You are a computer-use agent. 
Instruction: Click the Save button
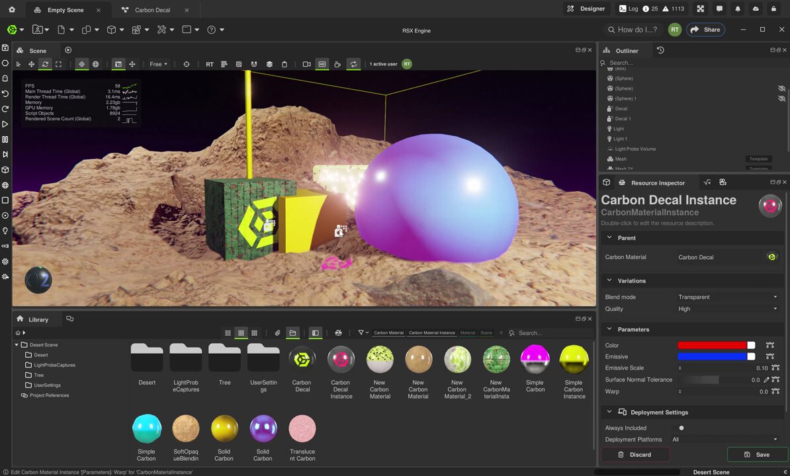coord(758,454)
